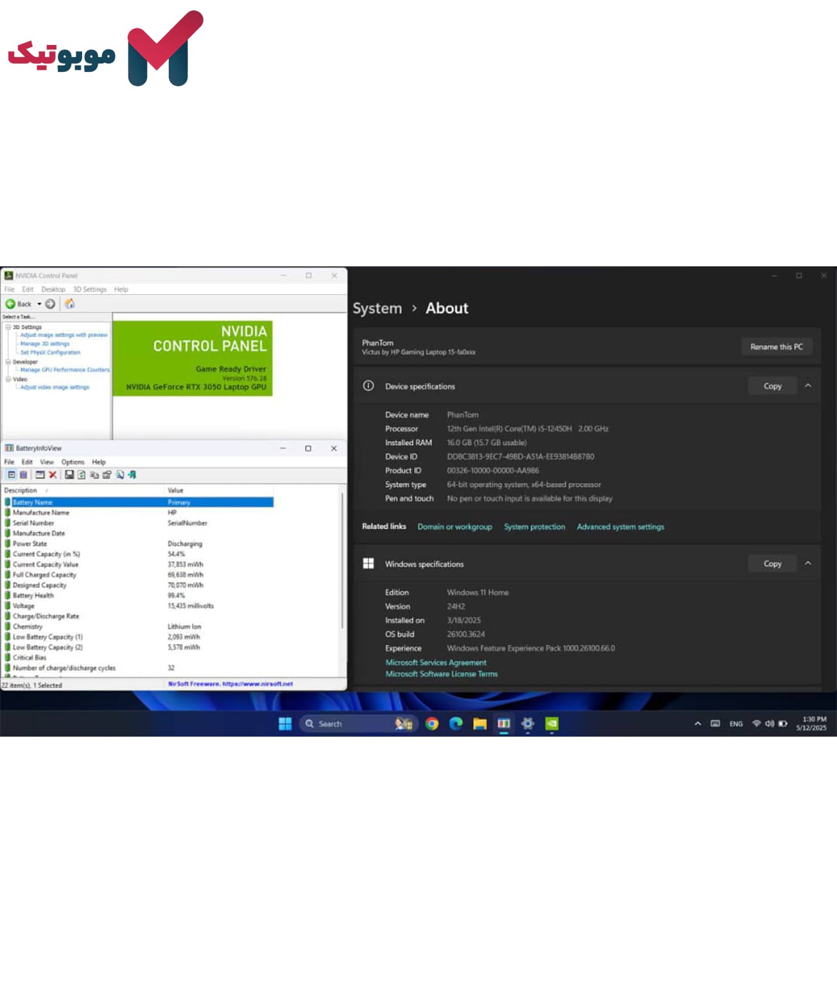
Task: Collapse the Device specifications section chevron
Action: coord(808,386)
